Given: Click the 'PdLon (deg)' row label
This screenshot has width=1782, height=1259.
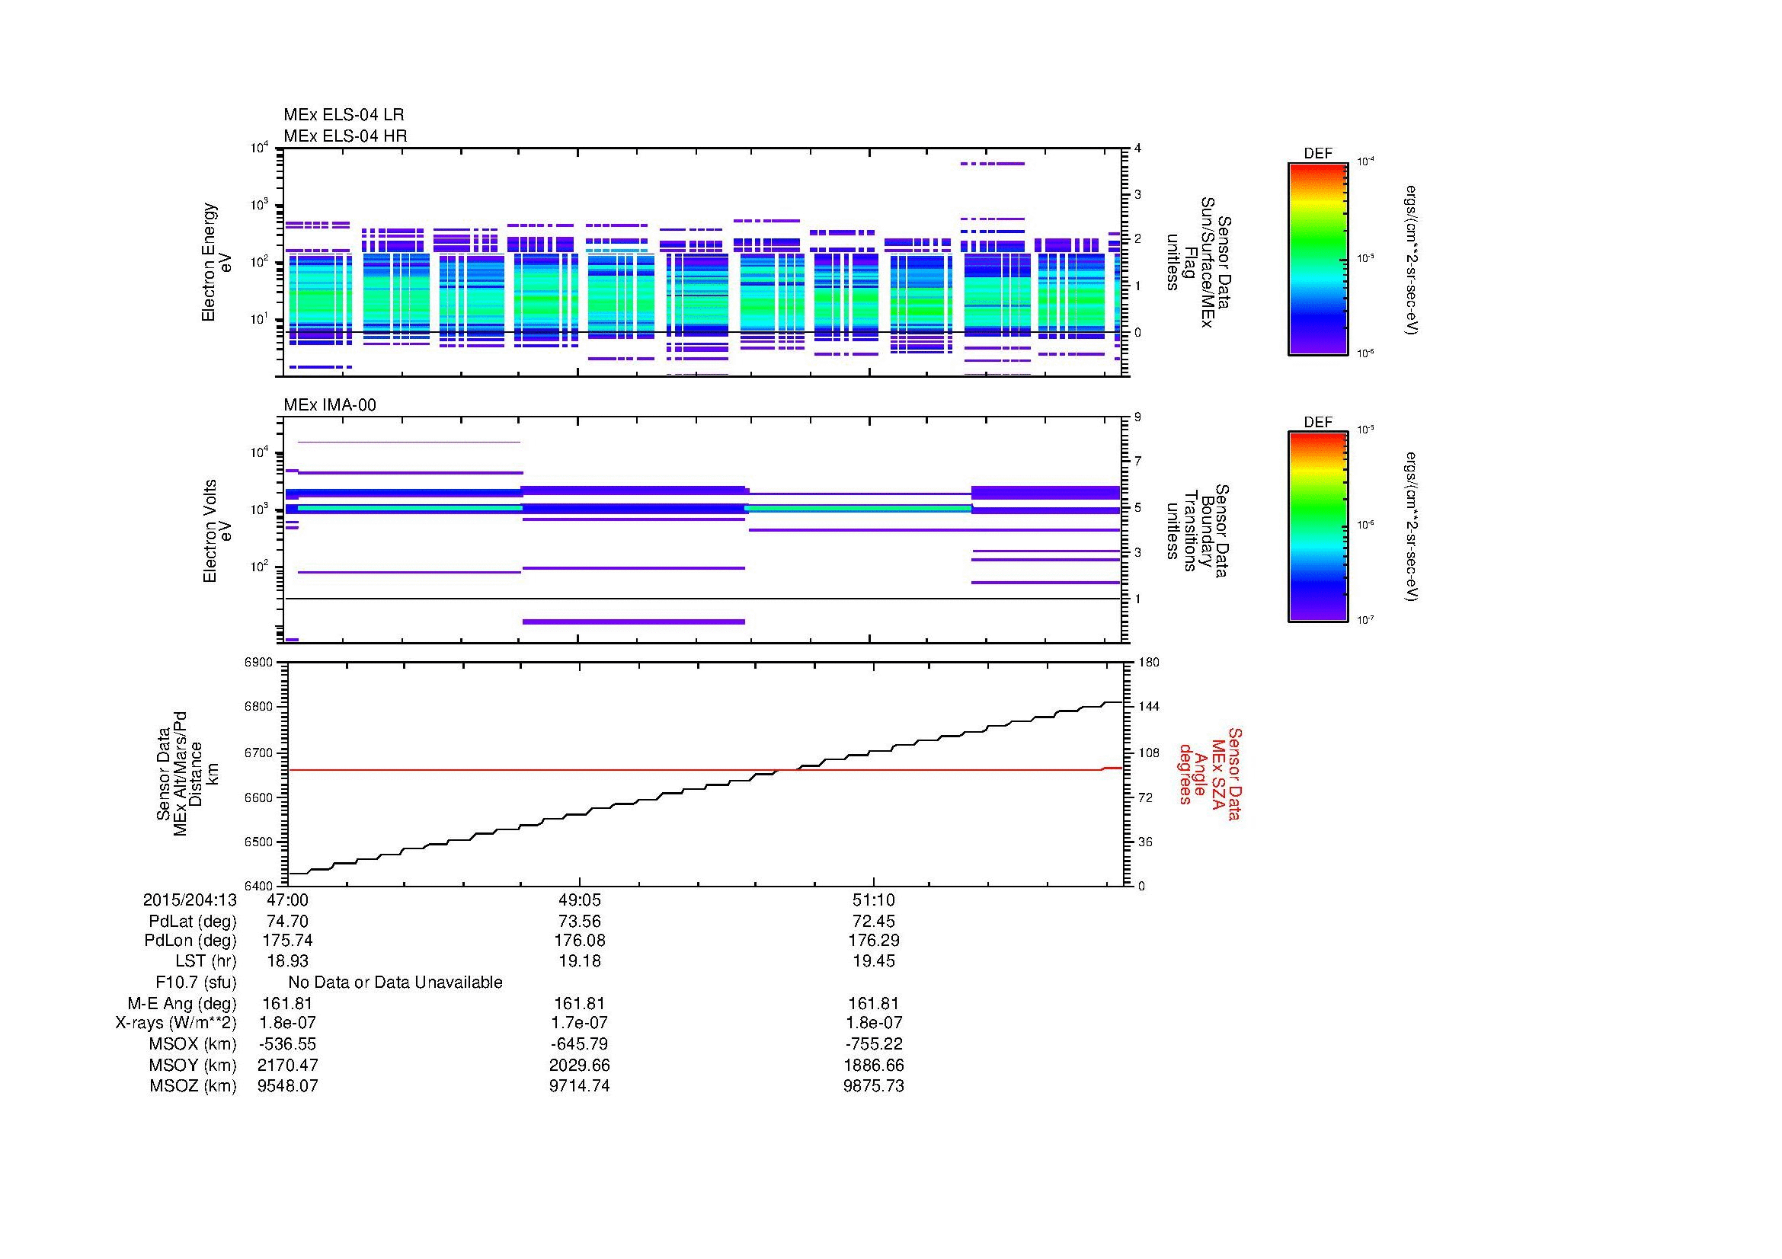Looking at the screenshot, I should click(x=190, y=941).
